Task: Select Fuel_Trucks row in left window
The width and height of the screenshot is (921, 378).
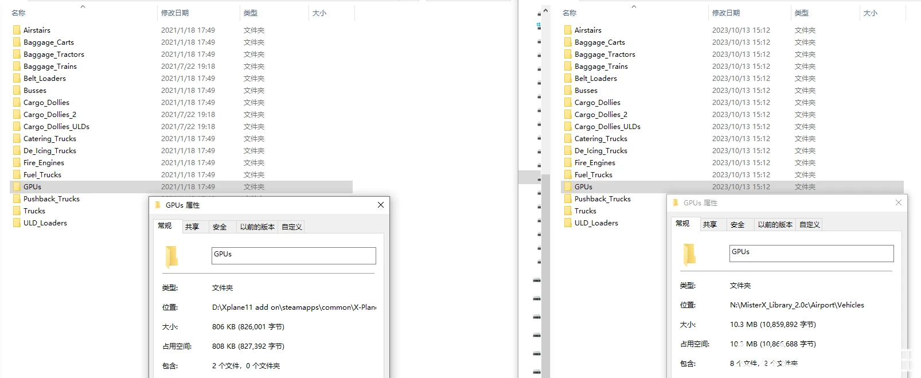Action: [x=181, y=174]
